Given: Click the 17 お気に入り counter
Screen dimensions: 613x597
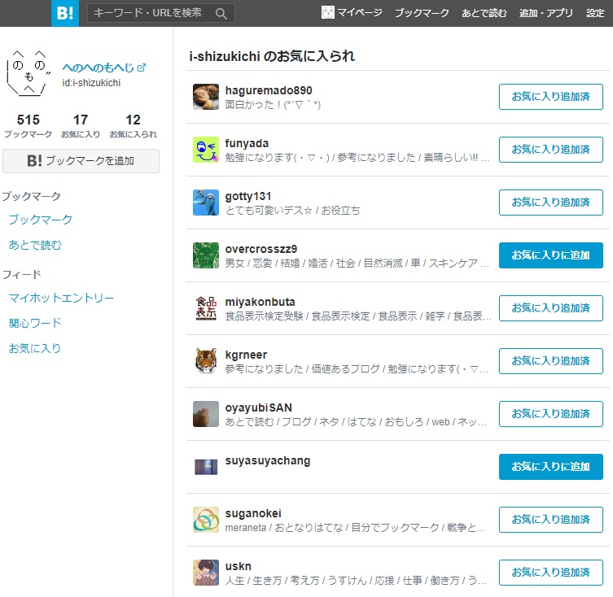Looking at the screenshot, I should pos(81,126).
